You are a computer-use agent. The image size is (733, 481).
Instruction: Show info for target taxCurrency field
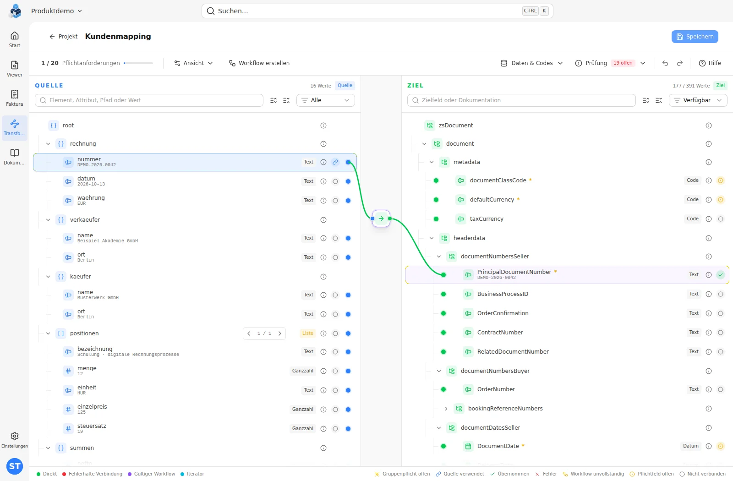pyautogui.click(x=709, y=219)
